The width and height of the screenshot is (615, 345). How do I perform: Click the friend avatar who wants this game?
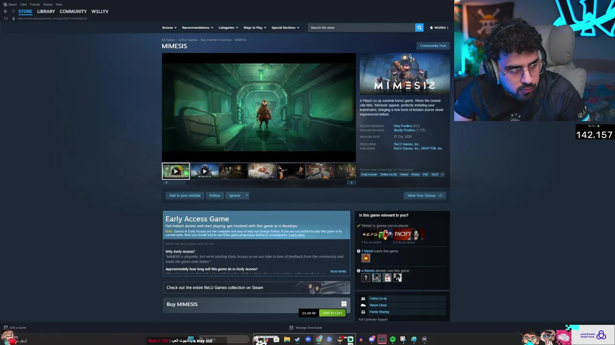coord(366,258)
